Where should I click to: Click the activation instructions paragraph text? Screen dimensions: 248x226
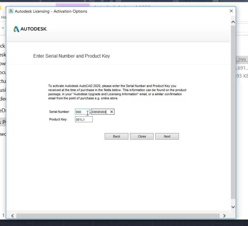[x=117, y=92]
